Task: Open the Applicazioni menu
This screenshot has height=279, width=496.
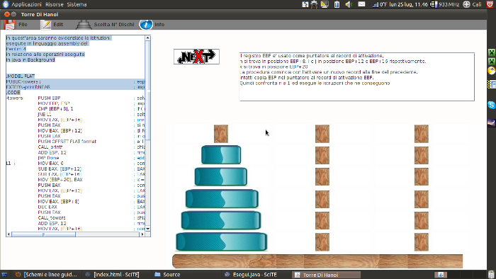Action: coord(26,4)
